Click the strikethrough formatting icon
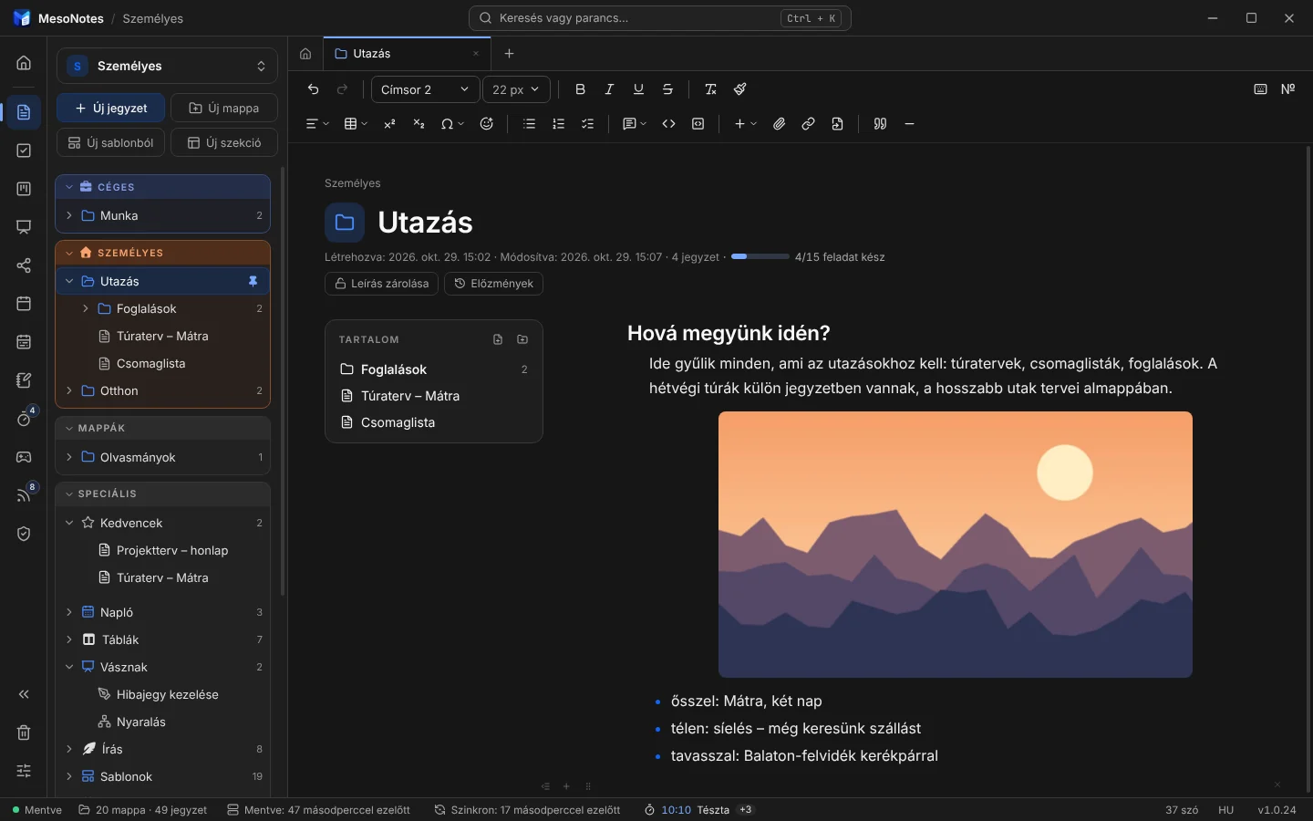 [x=667, y=89]
